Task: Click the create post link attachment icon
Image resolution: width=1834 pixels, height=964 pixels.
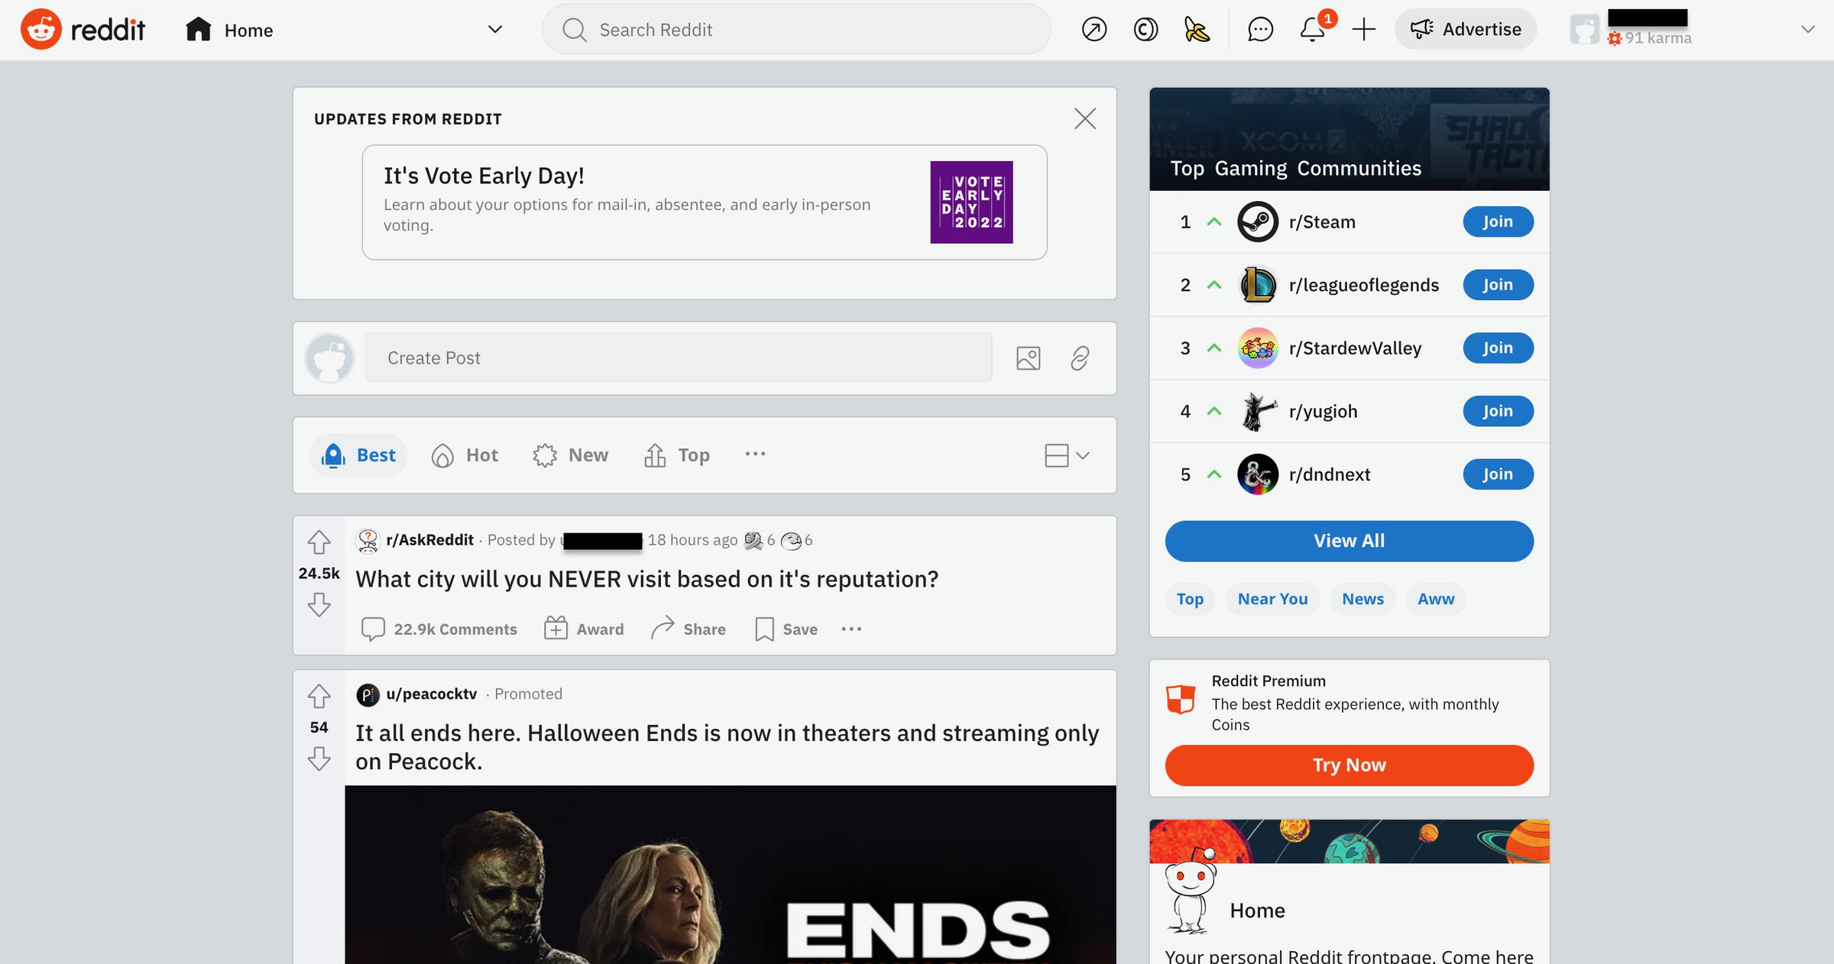Action: pos(1078,357)
